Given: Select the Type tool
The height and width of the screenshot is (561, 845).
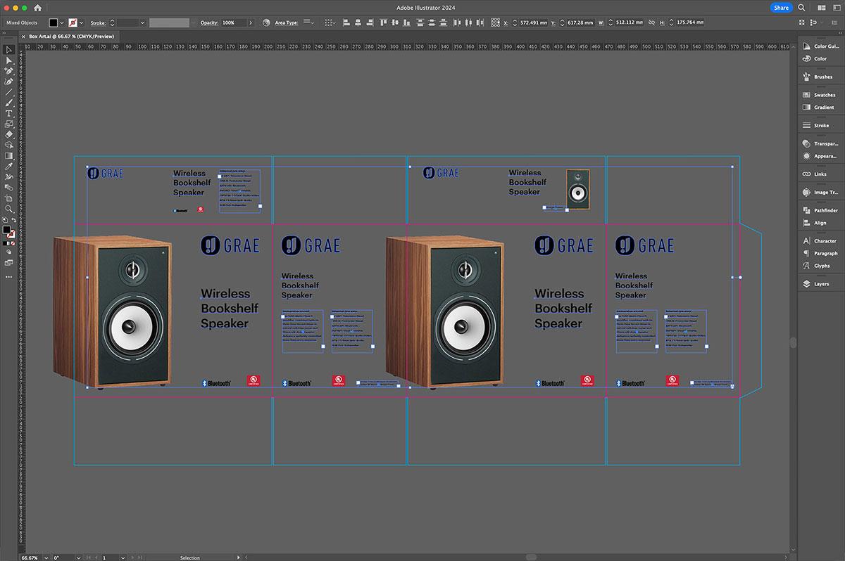Looking at the screenshot, I should (x=8, y=113).
